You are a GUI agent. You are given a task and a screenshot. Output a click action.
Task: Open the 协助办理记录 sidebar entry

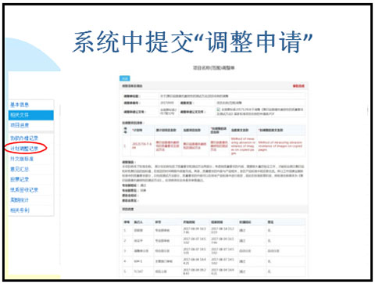click(24, 138)
